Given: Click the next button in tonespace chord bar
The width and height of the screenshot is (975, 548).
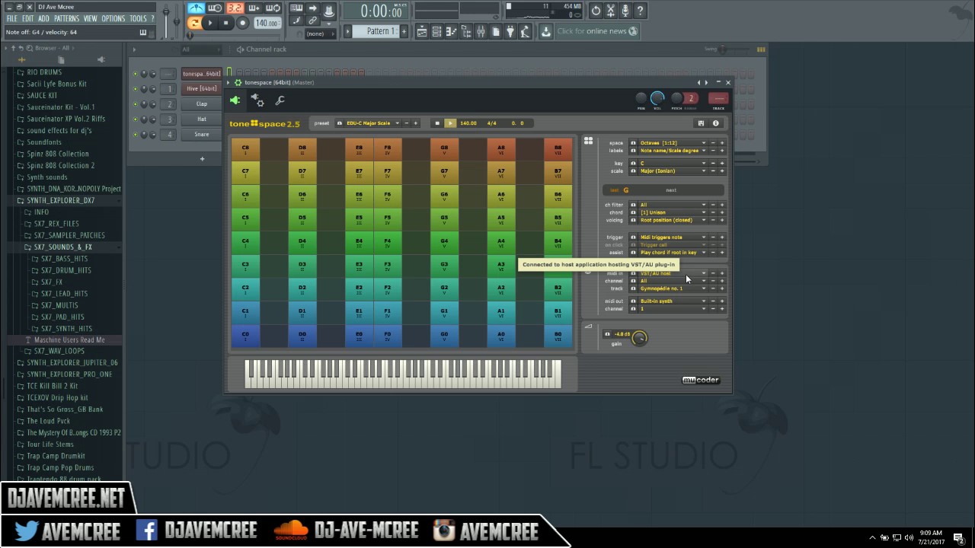Looking at the screenshot, I should coord(671,190).
